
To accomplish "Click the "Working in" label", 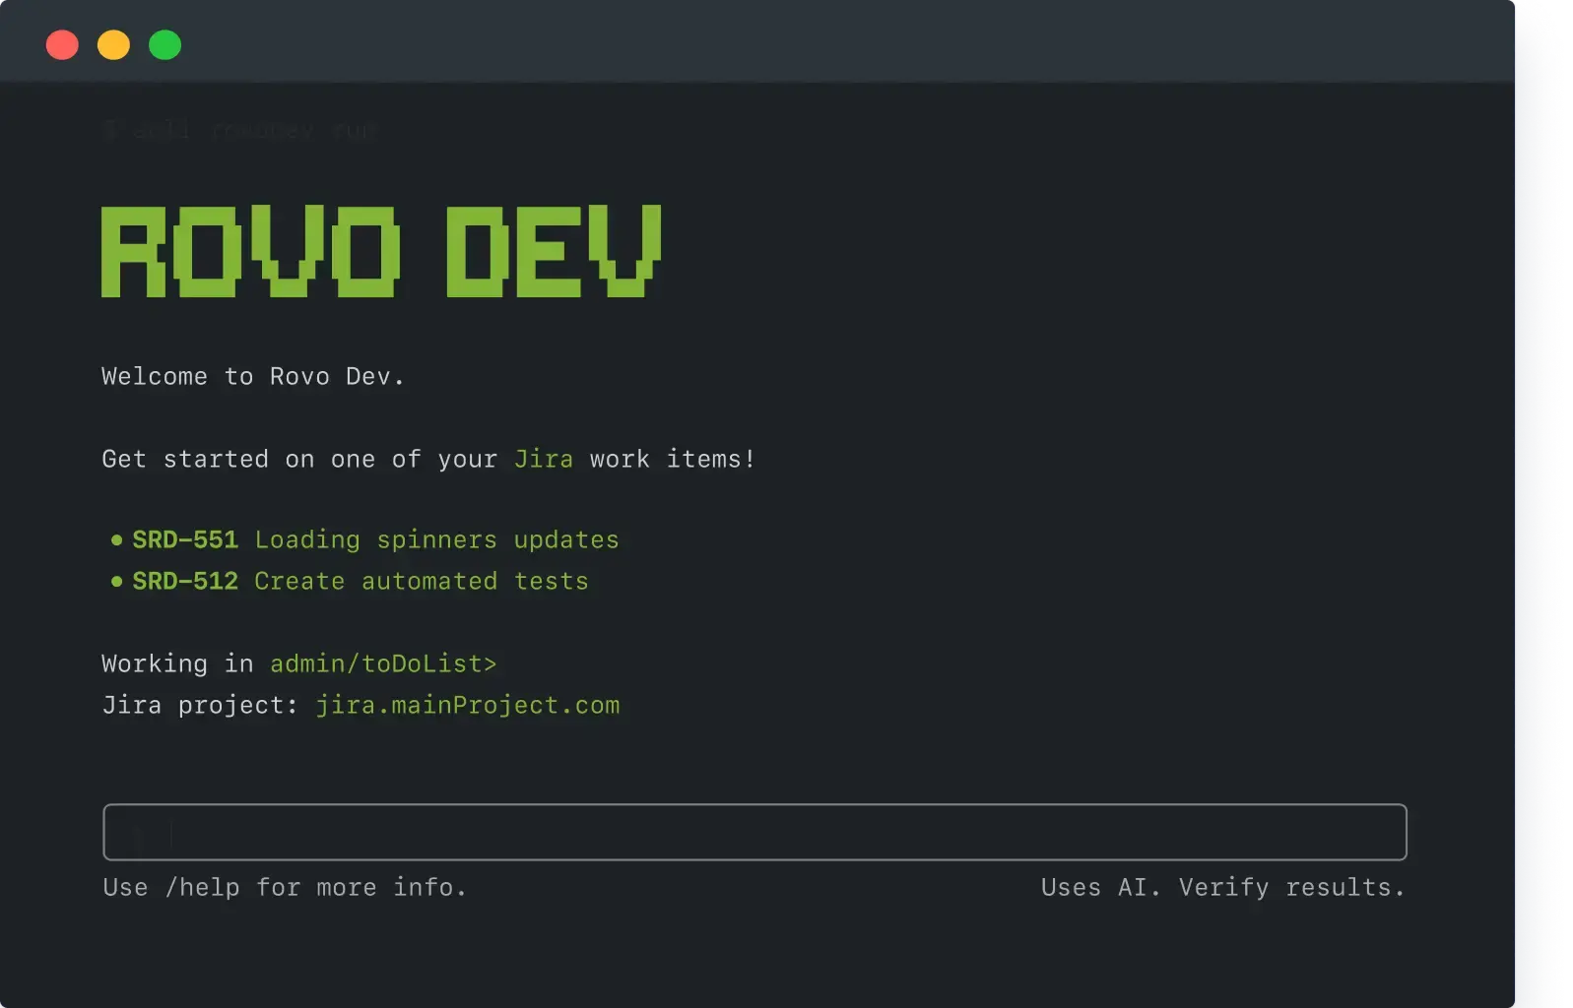I will pyautogui.click(x=177, y=663).
